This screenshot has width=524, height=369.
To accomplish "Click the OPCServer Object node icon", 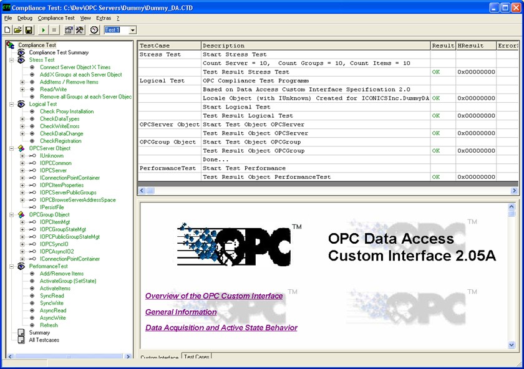I will point(21,148).
